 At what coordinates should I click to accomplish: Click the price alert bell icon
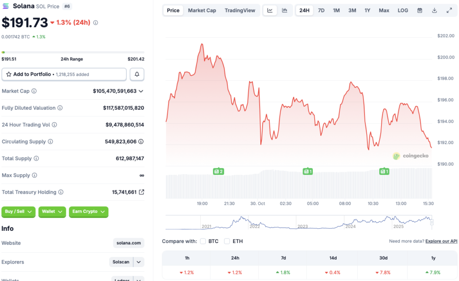pyautogui.click(x=137, y=74)
